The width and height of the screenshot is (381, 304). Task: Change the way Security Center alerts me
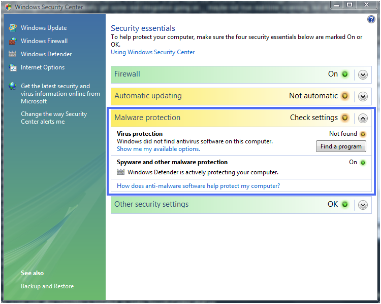tap(54, 118)
